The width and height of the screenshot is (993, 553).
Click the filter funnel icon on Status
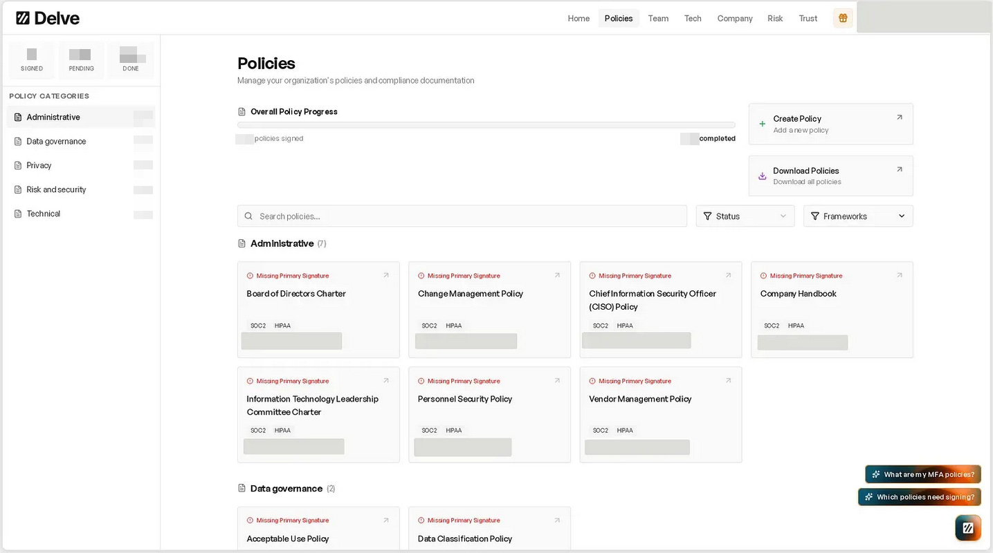point(707,216)
